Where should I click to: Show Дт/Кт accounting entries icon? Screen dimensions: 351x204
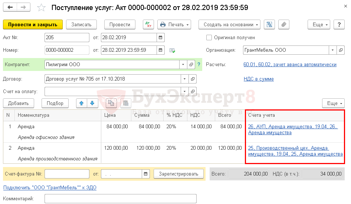tap(148, 25)
